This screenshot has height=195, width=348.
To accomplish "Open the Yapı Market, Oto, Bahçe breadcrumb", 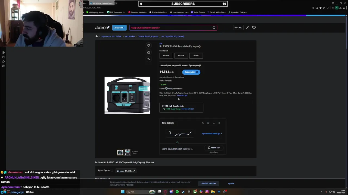I will click(111, 36).
